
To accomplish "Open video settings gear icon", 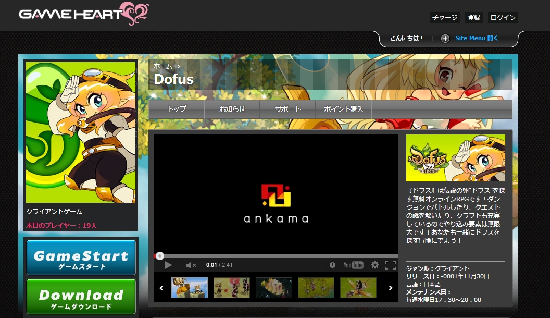I will point(375,265).
